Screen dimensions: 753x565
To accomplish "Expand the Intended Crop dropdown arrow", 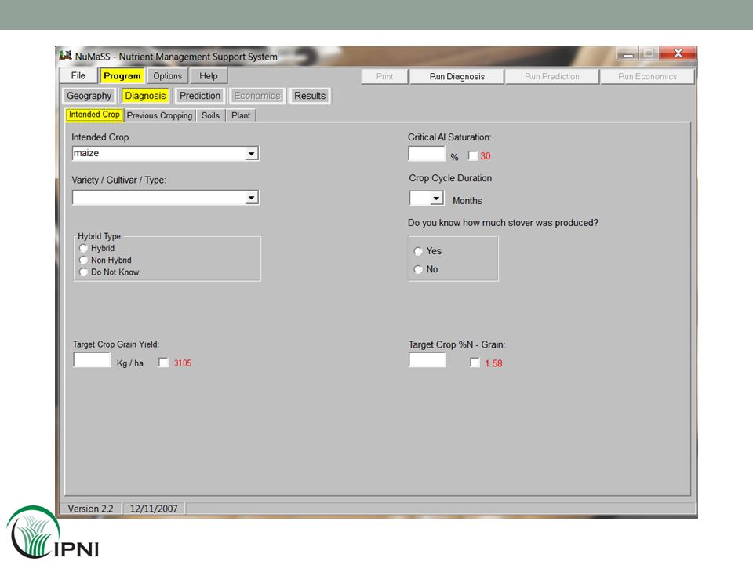I will pos(251,154).
